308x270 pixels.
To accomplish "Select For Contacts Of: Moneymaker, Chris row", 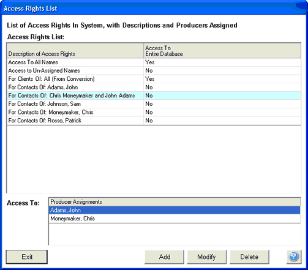I will pos(154,112).
